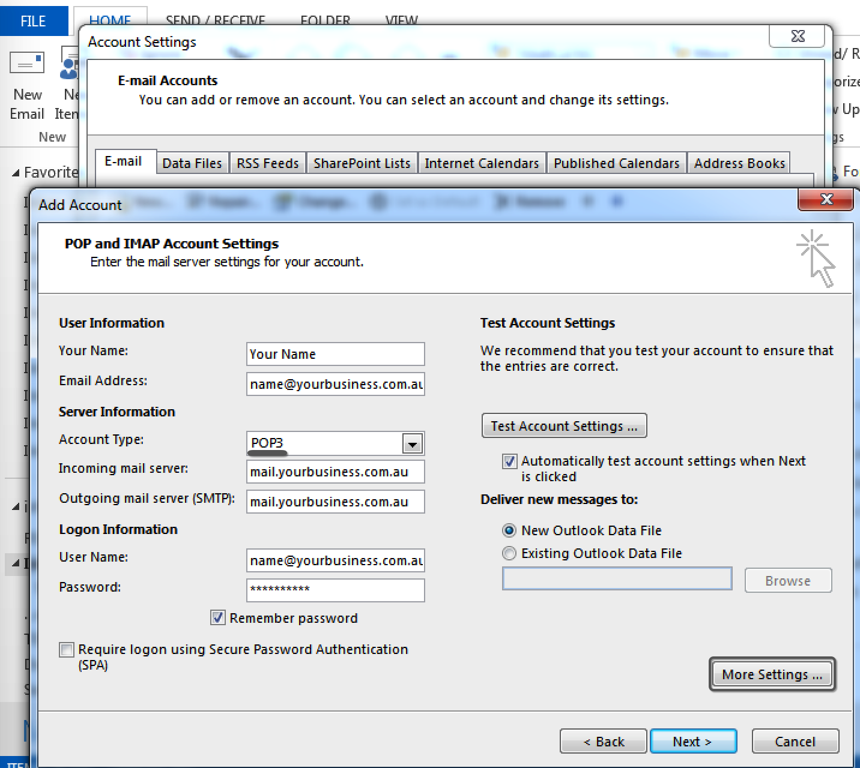860x768 pixels.
Task: Open the FOLDER ribbon tab
Action: [x=325, y=21]
